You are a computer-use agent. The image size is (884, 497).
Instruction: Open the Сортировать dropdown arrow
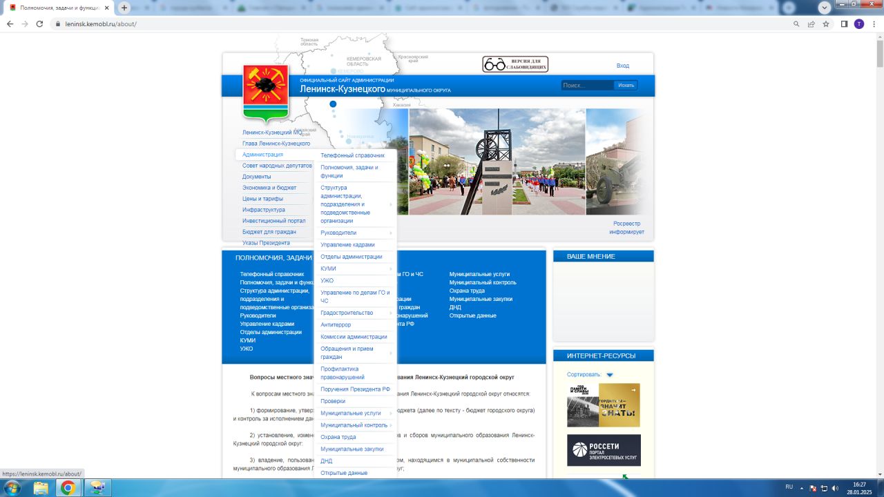pyautogui.click(x=610, y=375)
